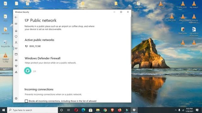
Task: Open the hamburger navigation menu
Action: (16, 24)
